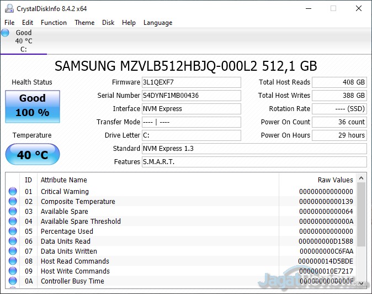372x294 pixels.
Task: Click the Firmware value field
Action: (x=191, y=82)
